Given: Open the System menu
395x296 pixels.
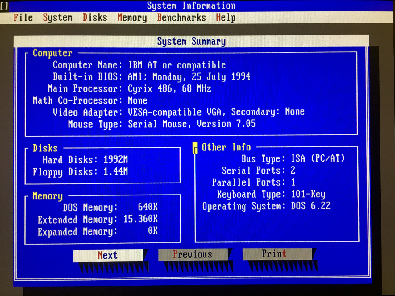Looking at the screenshot, I should tap(58, 18).
